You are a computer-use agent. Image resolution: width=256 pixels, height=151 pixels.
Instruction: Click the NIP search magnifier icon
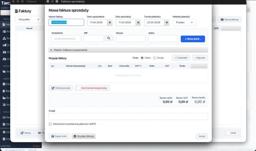pyautogui.click(x=109, y=38)
